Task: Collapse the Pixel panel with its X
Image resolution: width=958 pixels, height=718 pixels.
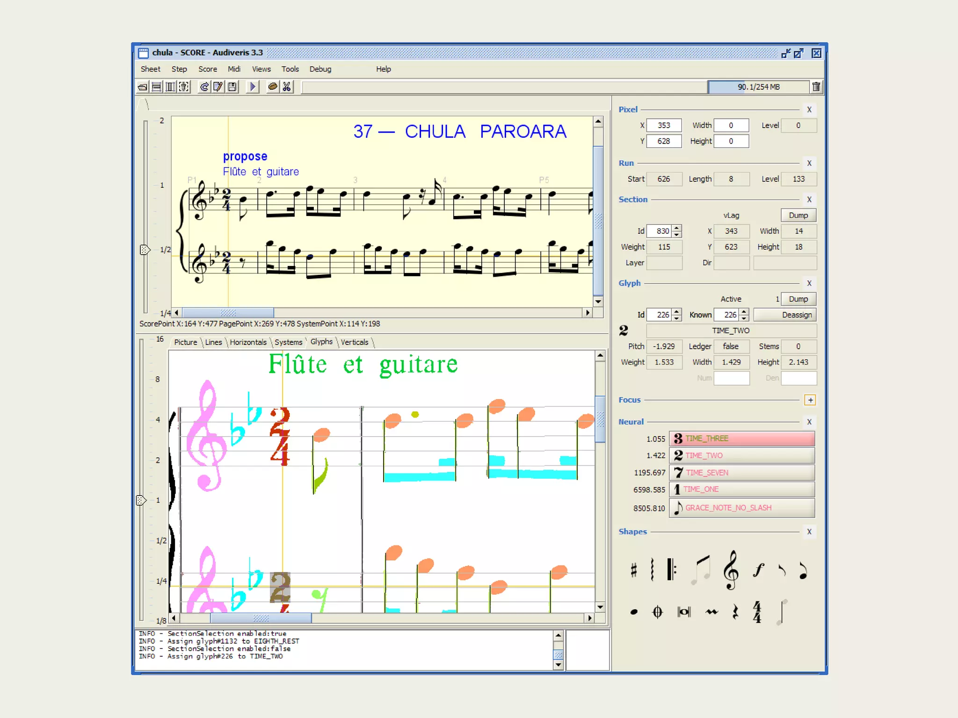Action: 809,109
